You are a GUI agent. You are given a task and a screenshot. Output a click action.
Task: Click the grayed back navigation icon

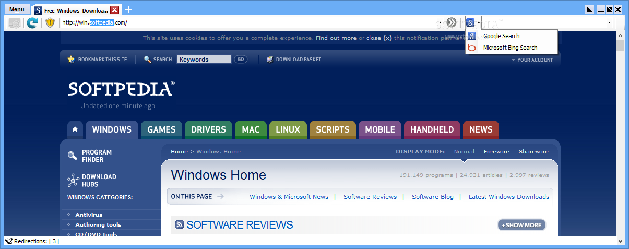pos(15,23)
